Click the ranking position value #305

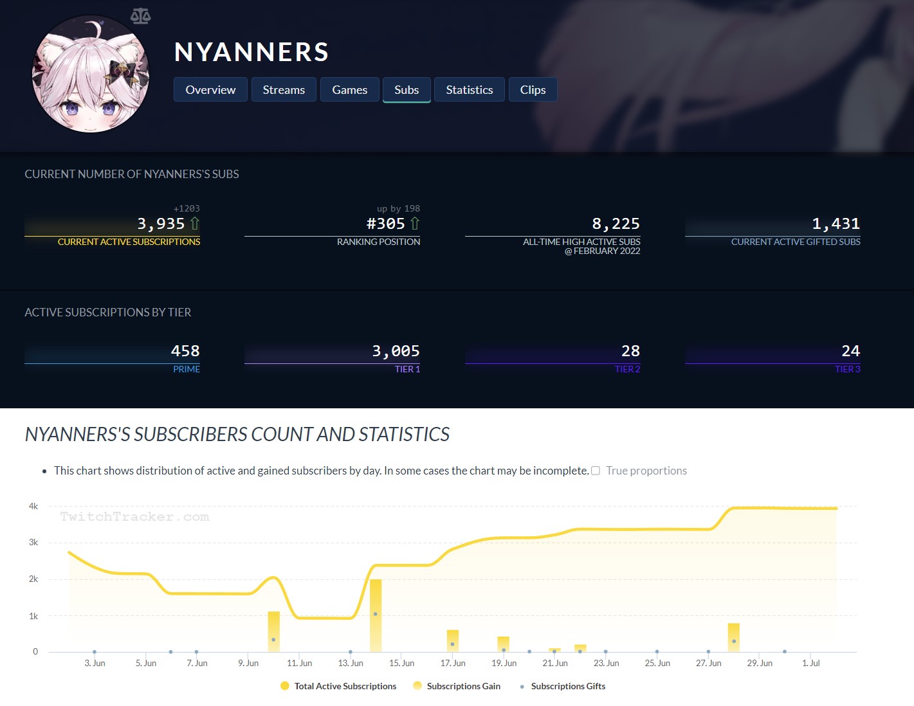point(385,224)
